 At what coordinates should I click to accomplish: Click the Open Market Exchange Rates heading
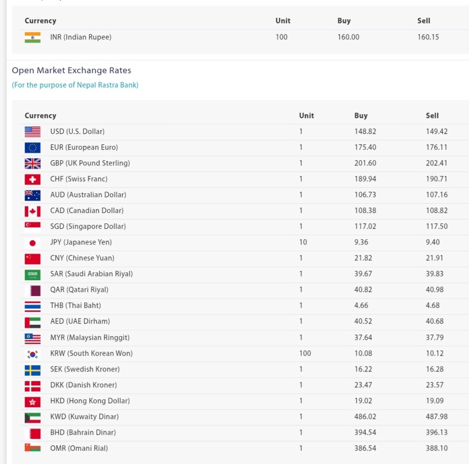point(72,70)
